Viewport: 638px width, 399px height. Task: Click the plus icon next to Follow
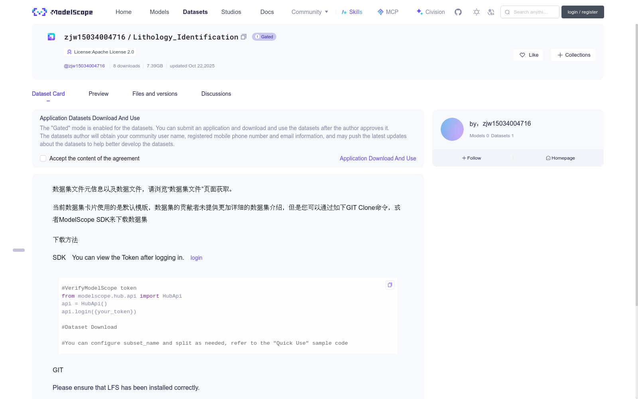pos(464,158)
